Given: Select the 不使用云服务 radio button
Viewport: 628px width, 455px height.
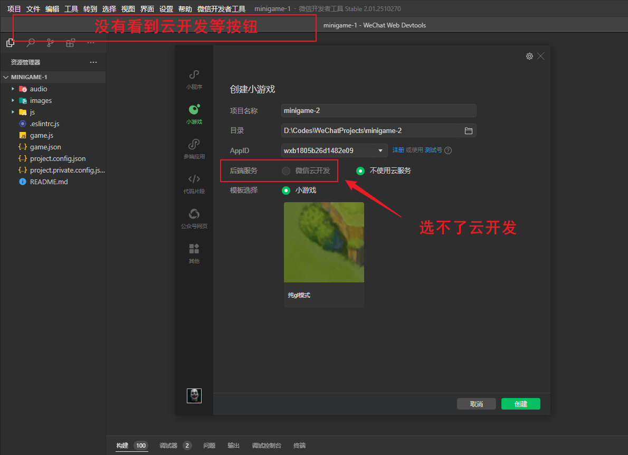Looking at the screenshot, I should coord(360,171).
